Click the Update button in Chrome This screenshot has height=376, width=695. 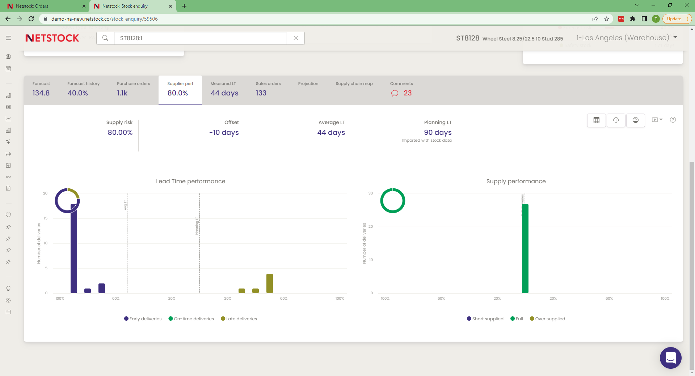[x=674, y=19]
